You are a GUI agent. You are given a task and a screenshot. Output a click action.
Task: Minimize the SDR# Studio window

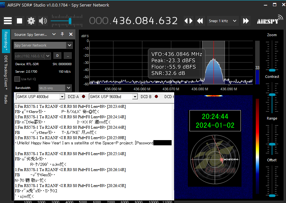pos(266,5)
